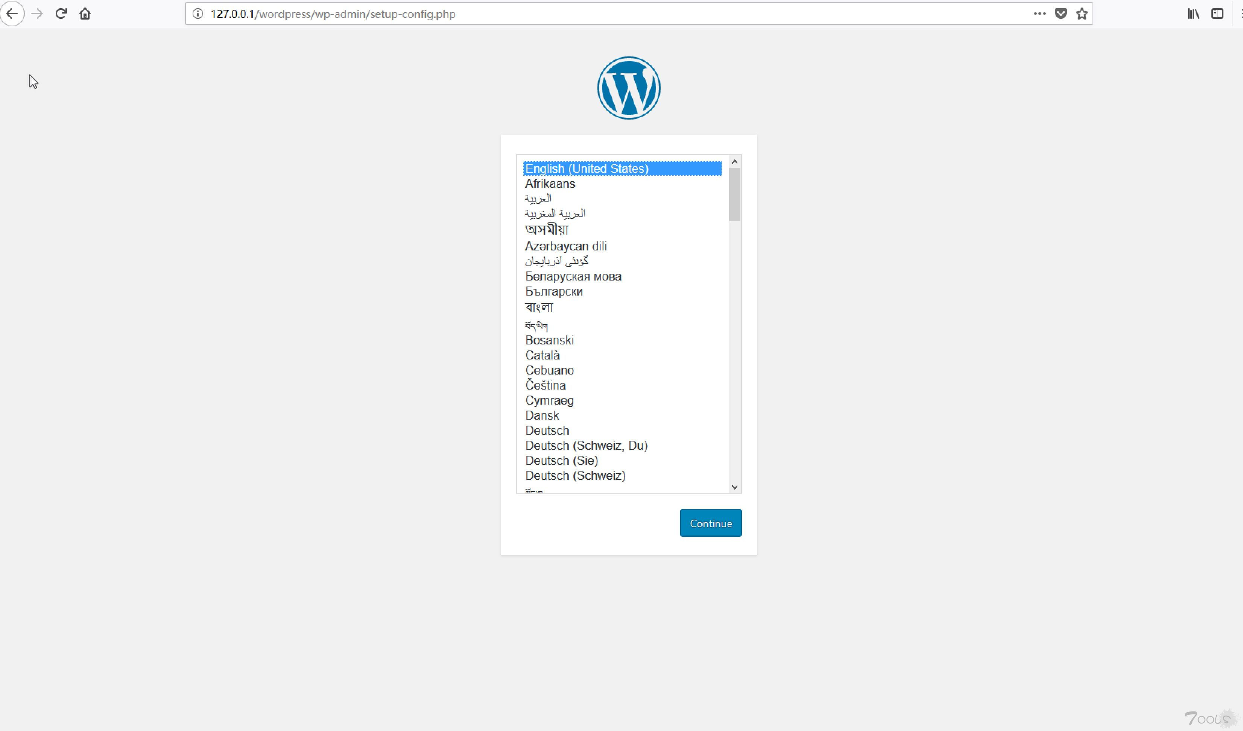Toggle the browser sidebar icon

pos(1217,14)
